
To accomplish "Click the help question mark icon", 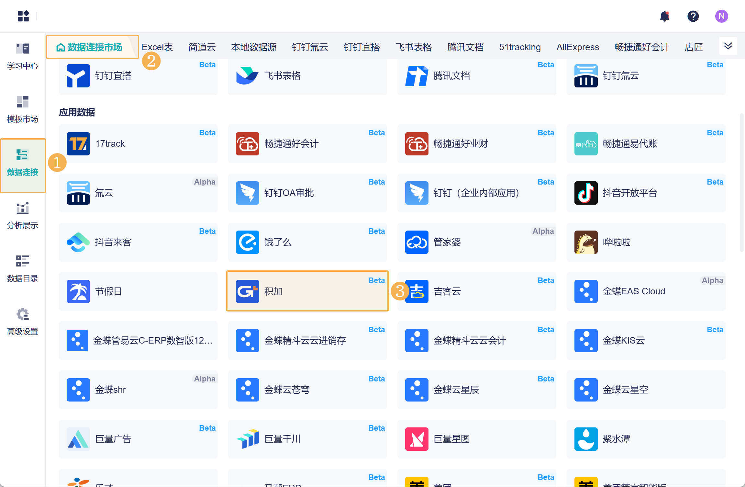I will point(693,16).
